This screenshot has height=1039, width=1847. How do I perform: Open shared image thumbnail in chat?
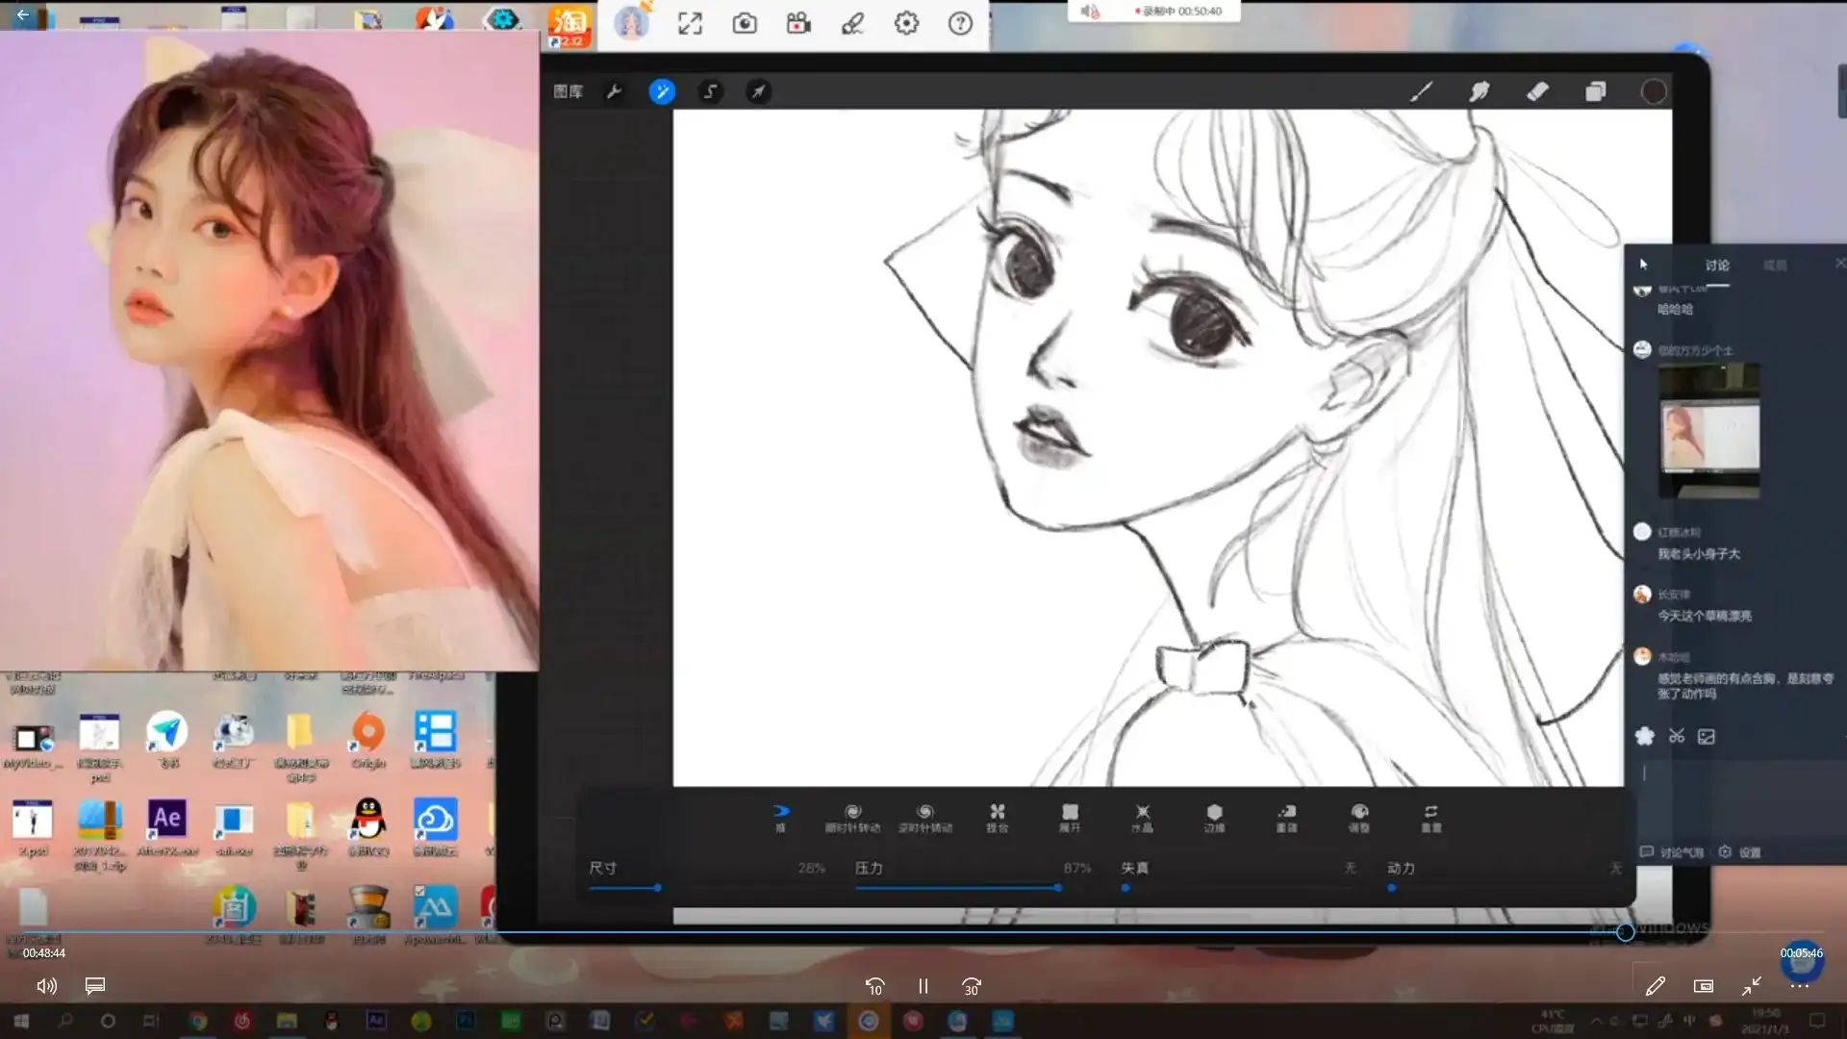(1709, 431)
